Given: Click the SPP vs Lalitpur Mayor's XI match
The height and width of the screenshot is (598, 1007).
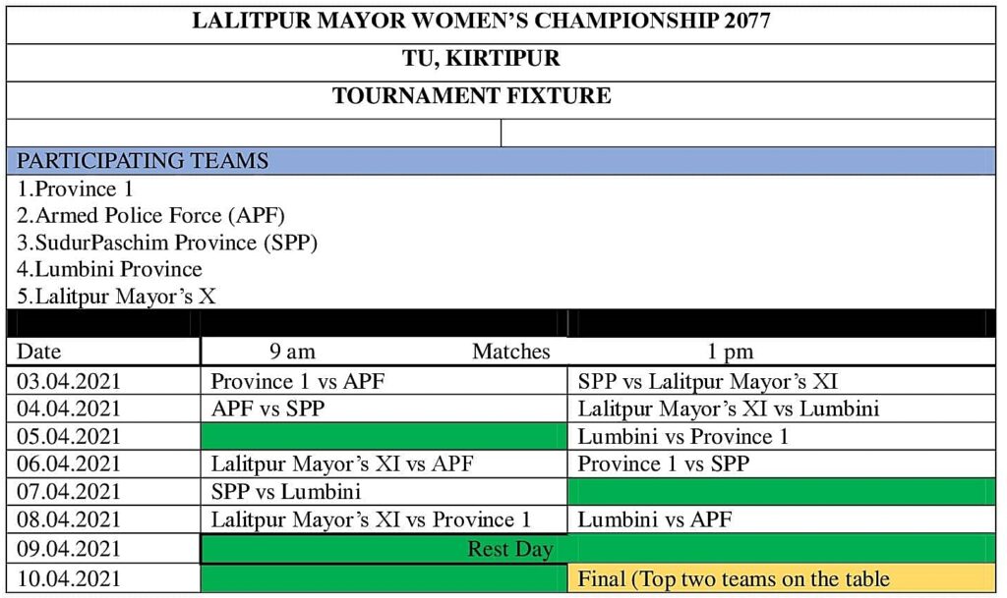Looking at the screenshot, I should (707, 381).
